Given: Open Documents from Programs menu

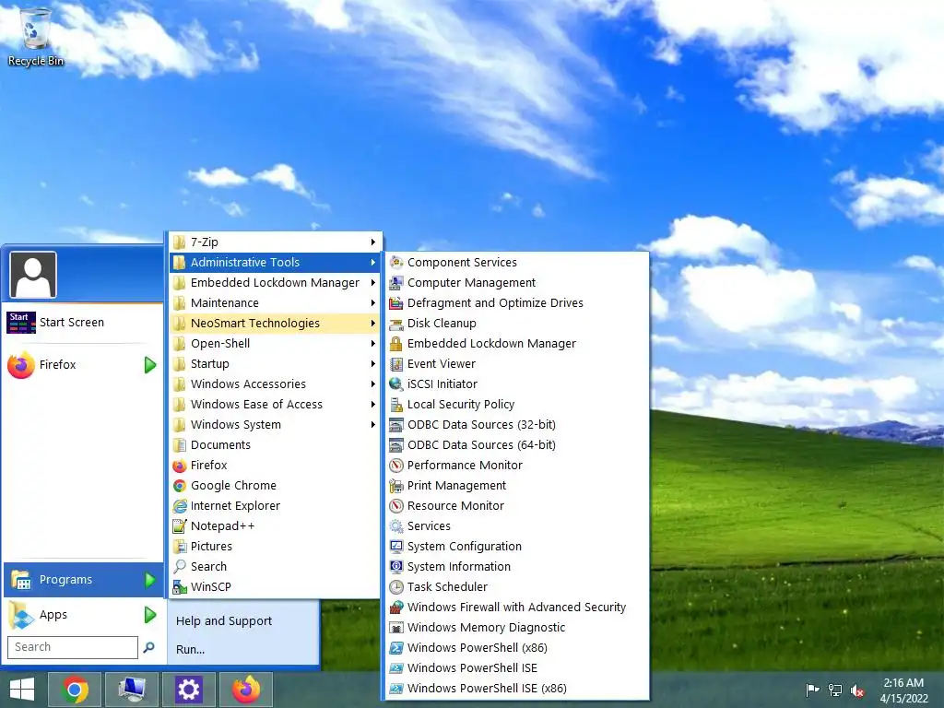Looking at the screenshot, I should [x=275, y=445].
